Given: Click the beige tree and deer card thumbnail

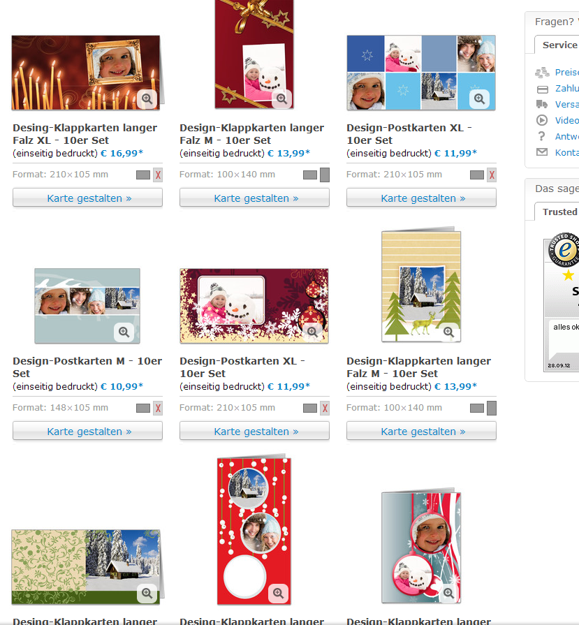Looking at the screenshot, I should (421, 285).
